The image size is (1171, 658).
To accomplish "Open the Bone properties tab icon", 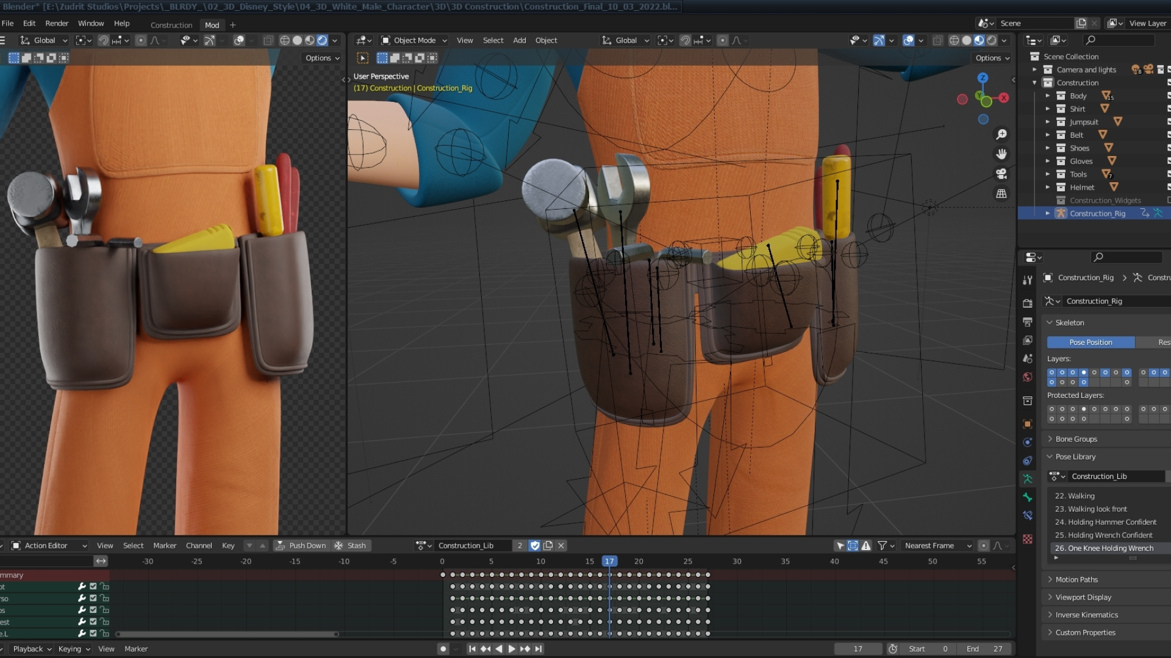I will pos(1028,497).
